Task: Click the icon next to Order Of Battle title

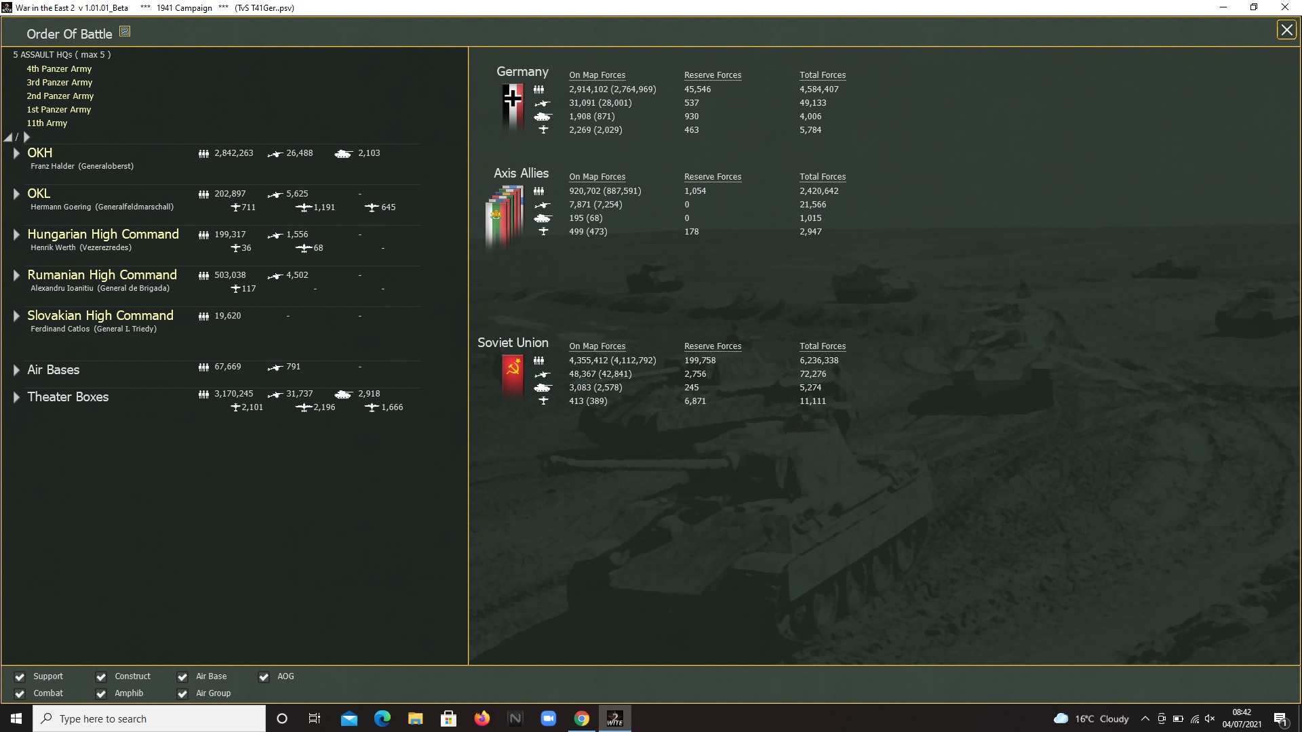Action: coord(125,32)
